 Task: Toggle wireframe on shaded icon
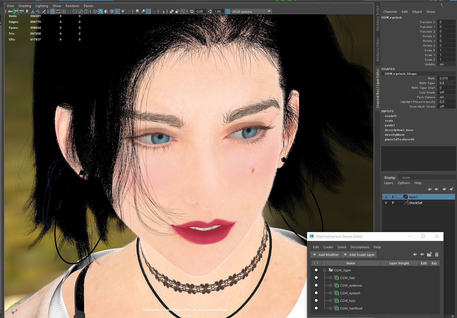coord(112,11)
